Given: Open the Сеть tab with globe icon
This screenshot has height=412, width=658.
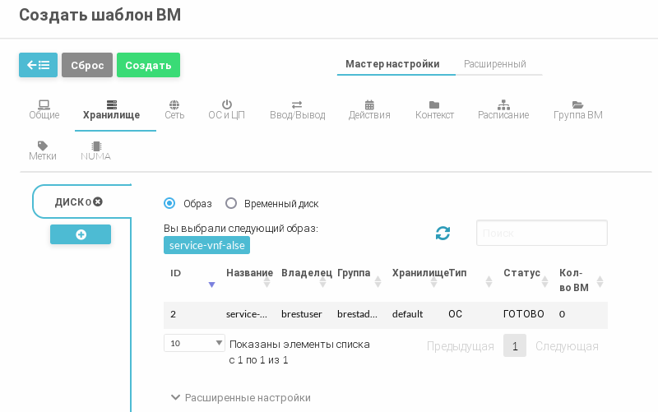Looking at the screenshot, I should pyautogui.click(x=174, y=110).
